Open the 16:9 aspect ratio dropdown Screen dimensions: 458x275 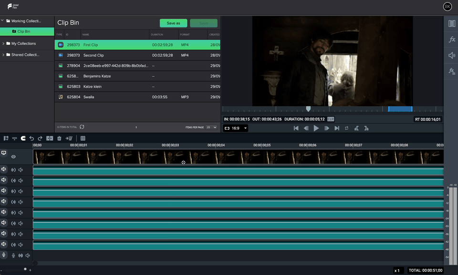pyautogui.click(x=235, y=128)
